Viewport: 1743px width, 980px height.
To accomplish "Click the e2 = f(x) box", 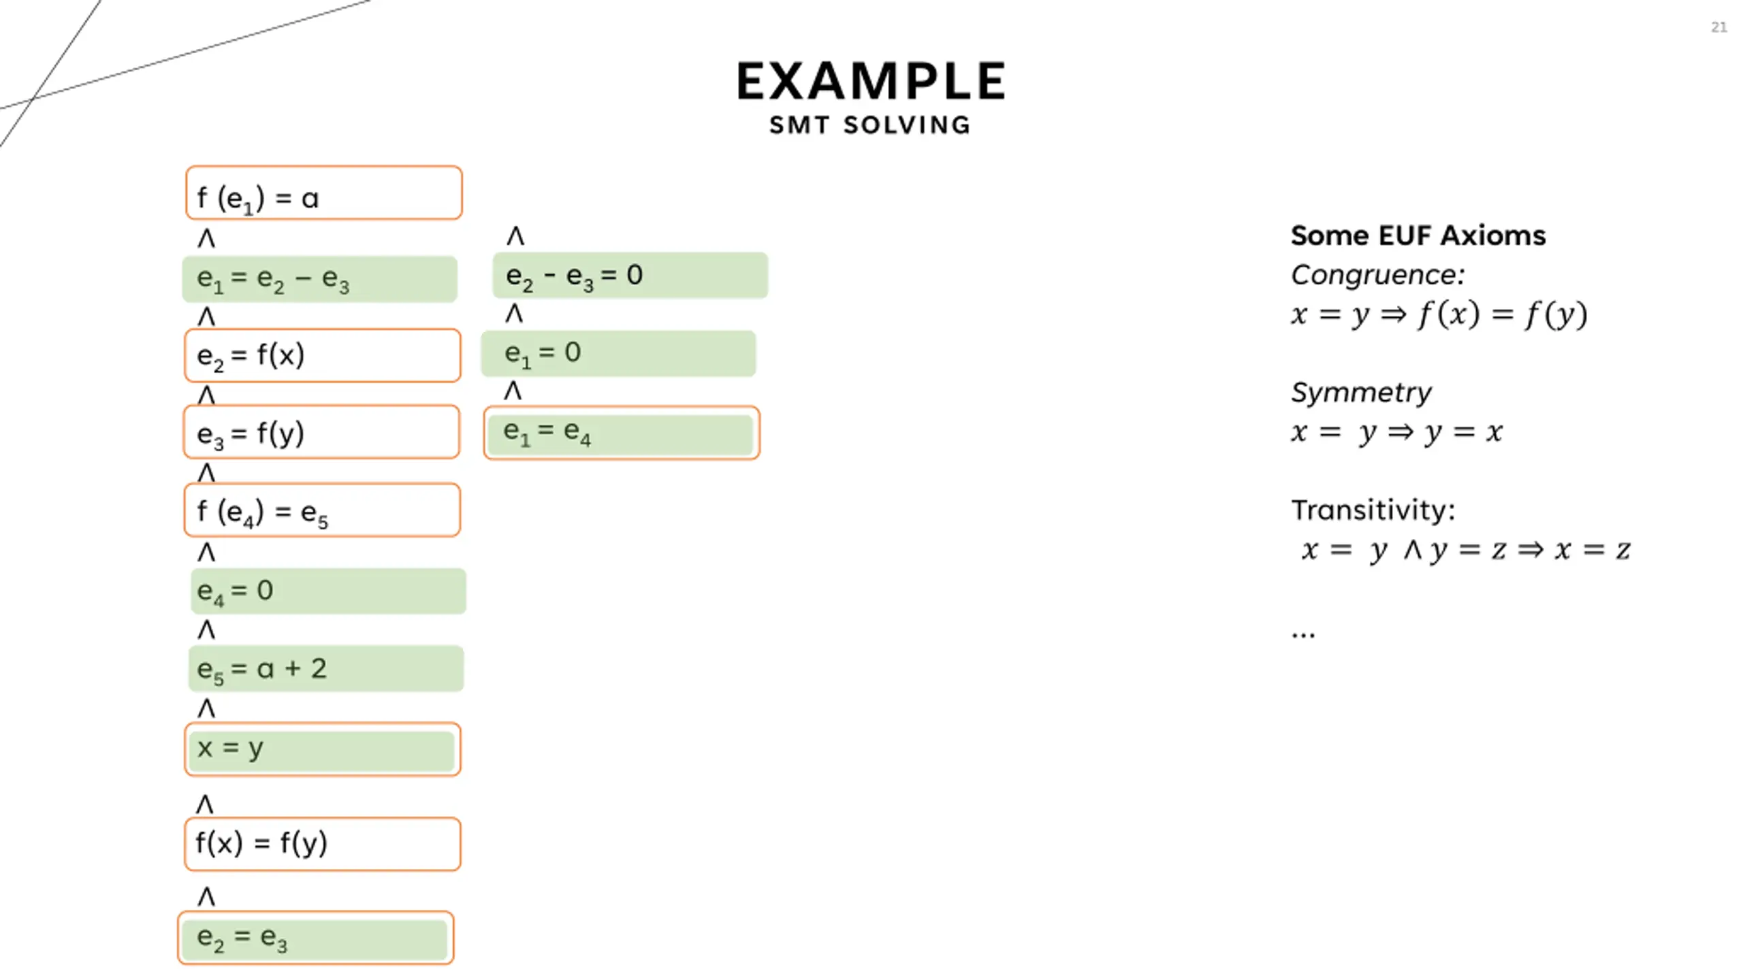I will [323, 355].
